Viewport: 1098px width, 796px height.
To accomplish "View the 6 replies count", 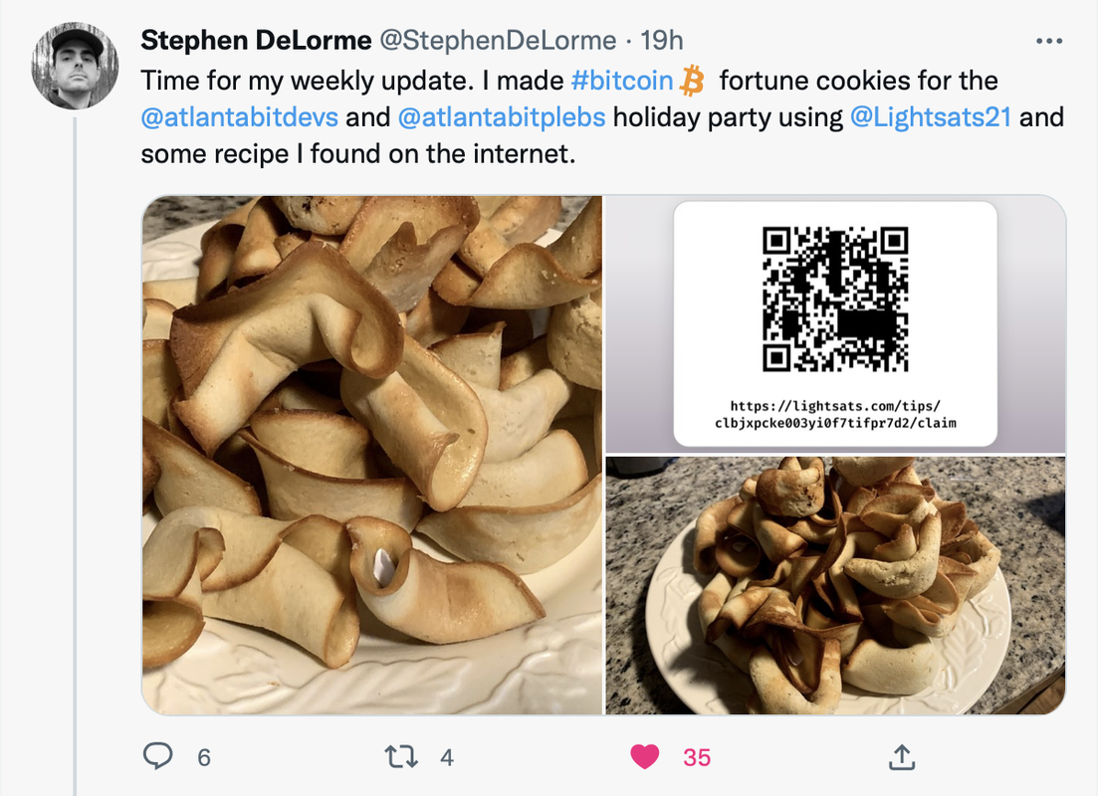I will click(204, 757).
